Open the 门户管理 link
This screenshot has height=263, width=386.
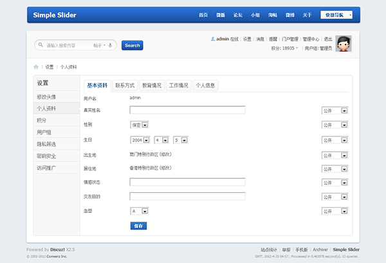(x=290, y=39)
